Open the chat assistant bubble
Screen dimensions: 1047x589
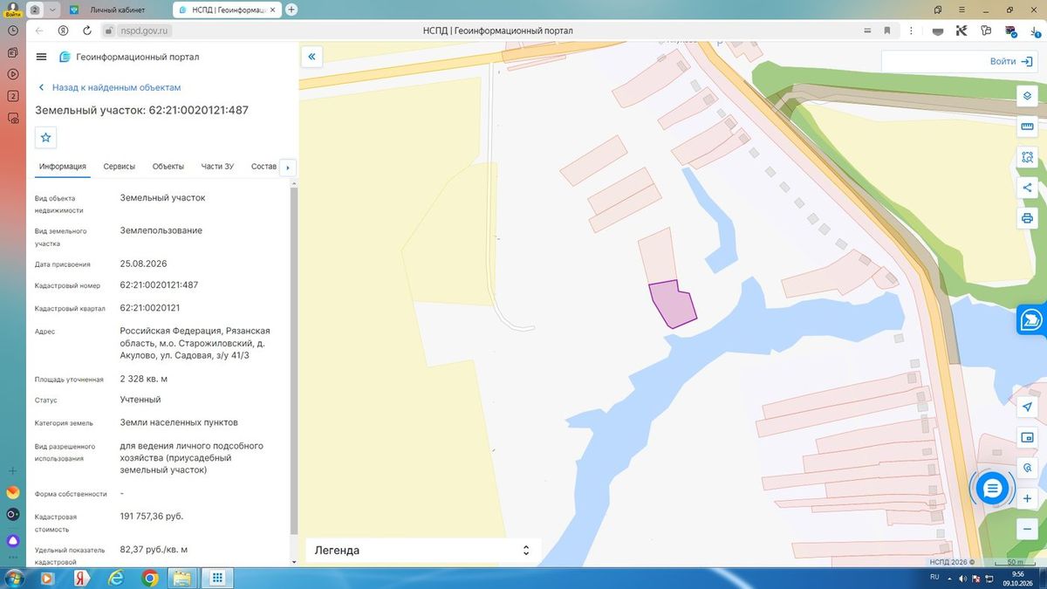pyautogui.click(x=992, y=489)
